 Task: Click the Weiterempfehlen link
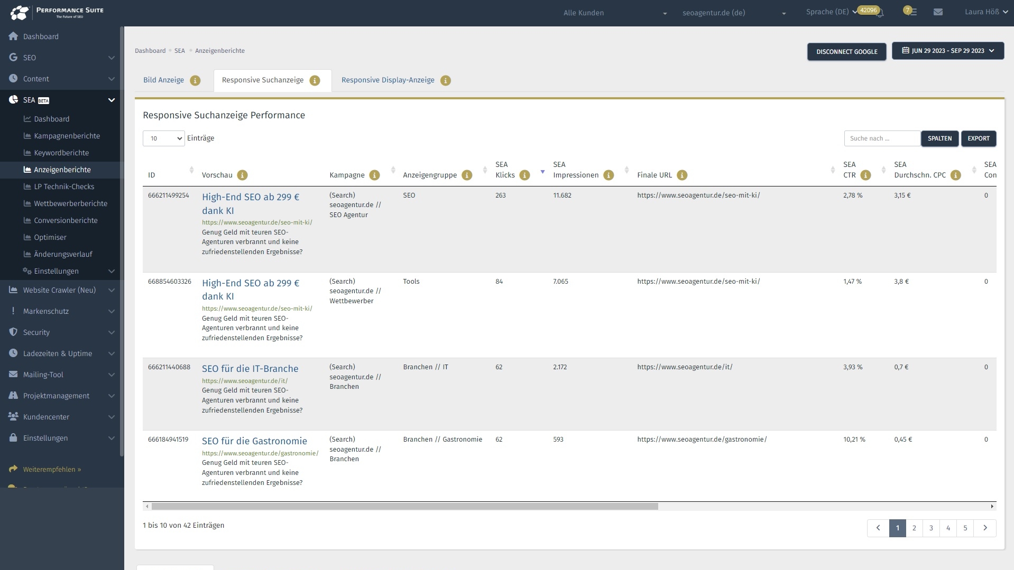coord(52,469)
